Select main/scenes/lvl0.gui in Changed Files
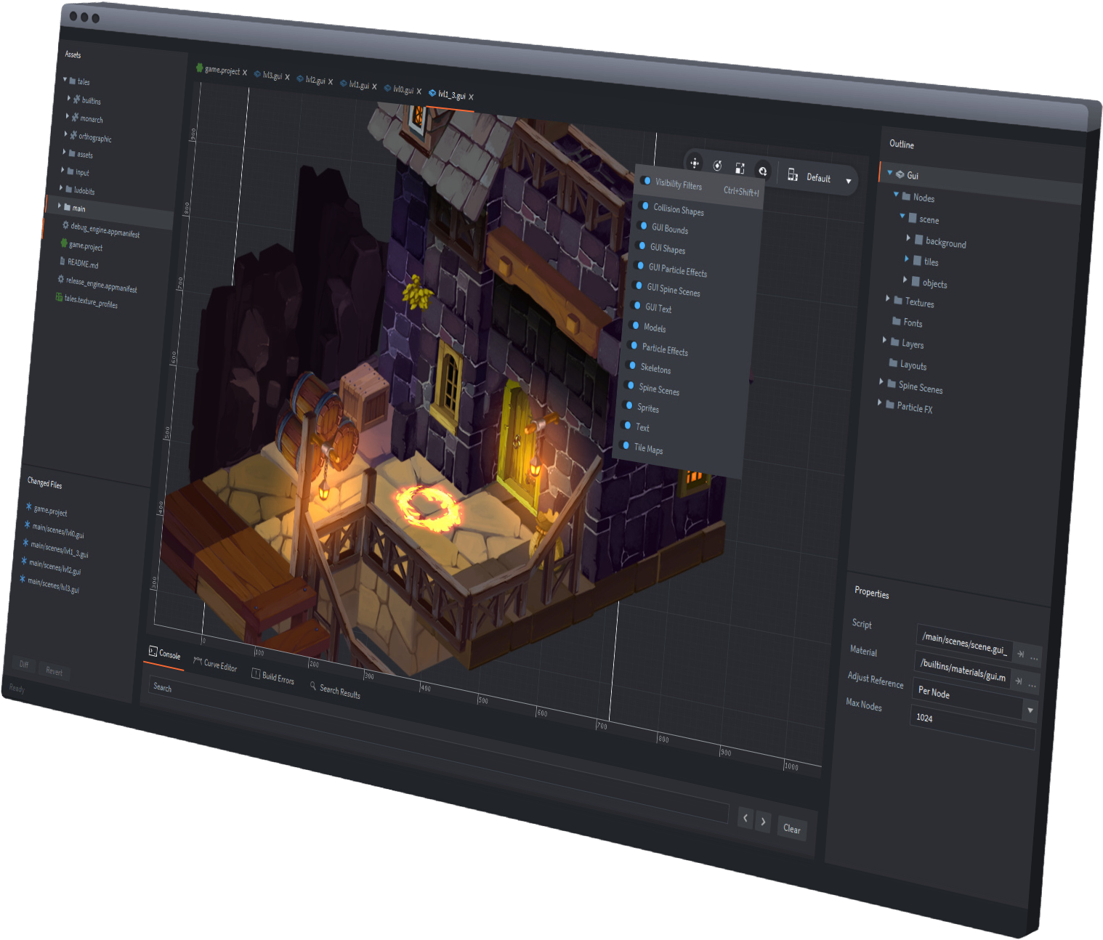 58,531
